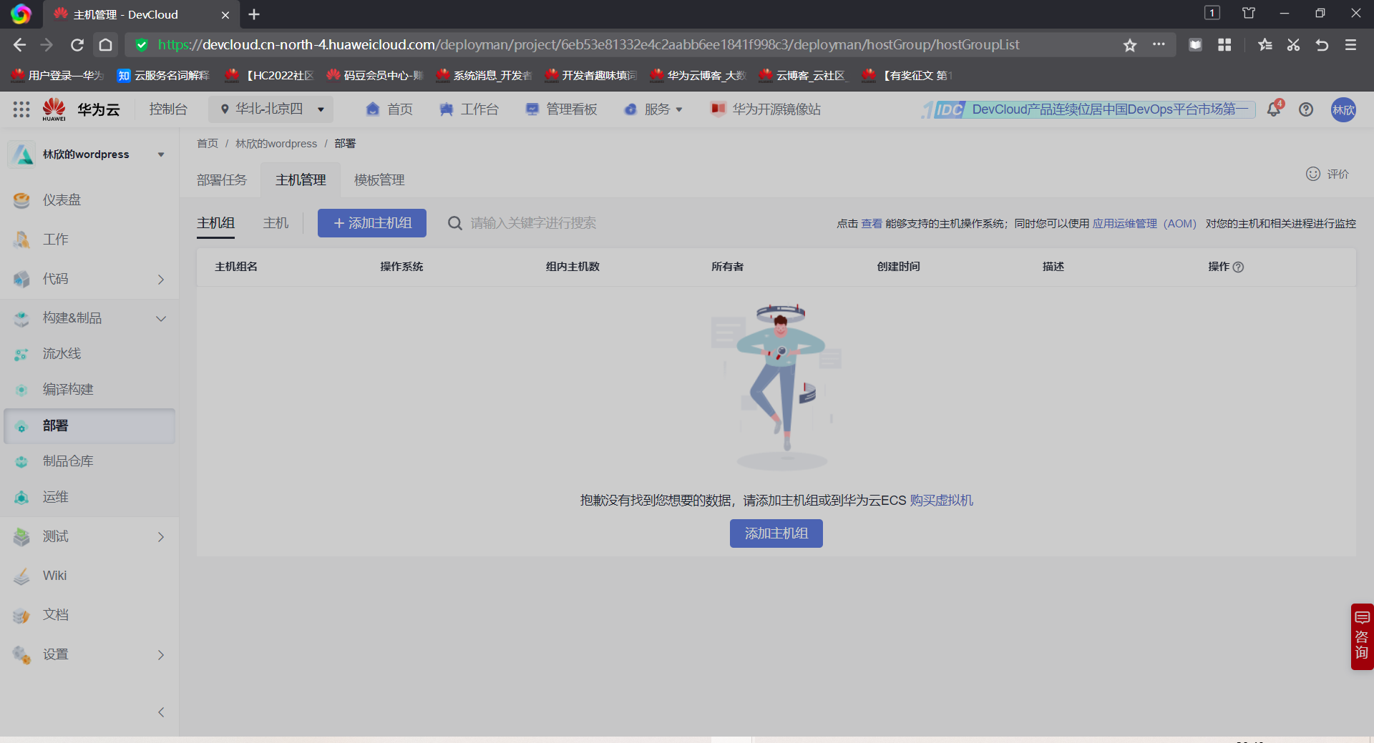Open the browser hamburger menu
Screen dimensions: 1374x743
coord(1350,45)
